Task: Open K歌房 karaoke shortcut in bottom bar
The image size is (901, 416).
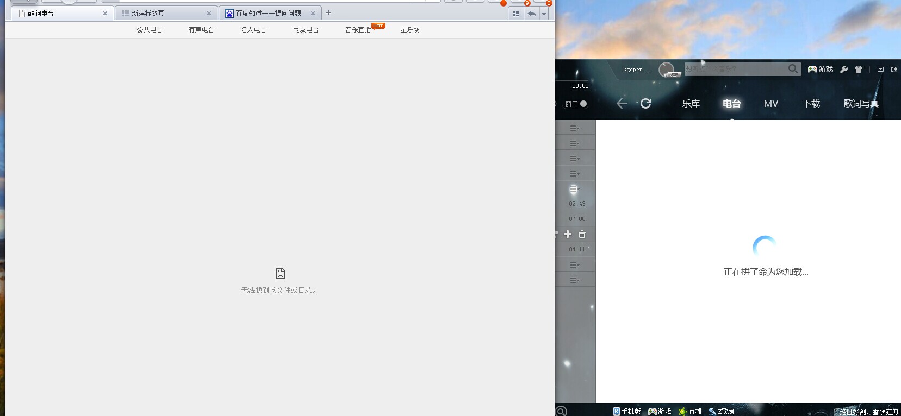Action: (721, 412)
